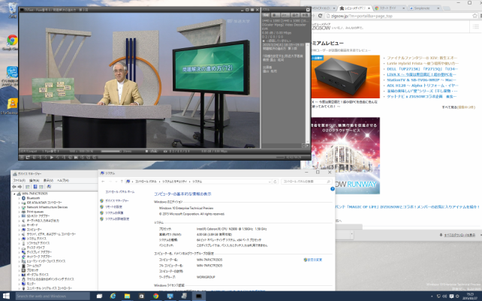Click the システムの保護 link
This screenshot has height=301, width=482.
click(x=114, y=212)
